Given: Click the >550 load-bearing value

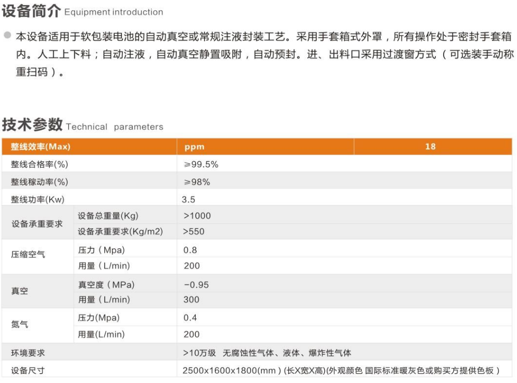Looking at the screenshot, I should click(194, 231).
